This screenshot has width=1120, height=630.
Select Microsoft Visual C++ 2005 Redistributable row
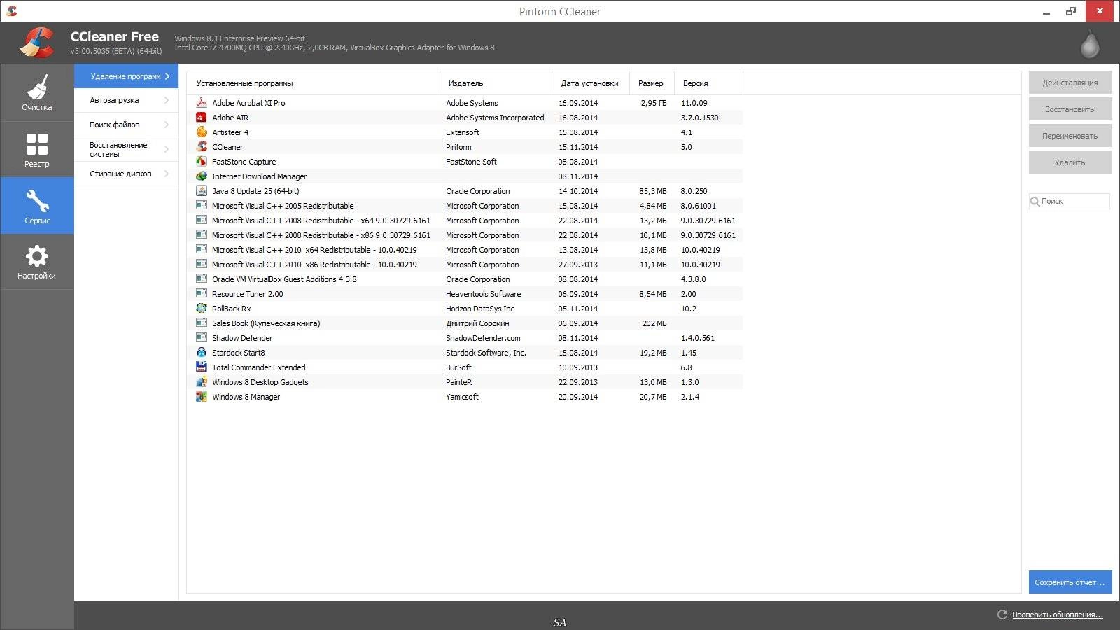[465, 205]
